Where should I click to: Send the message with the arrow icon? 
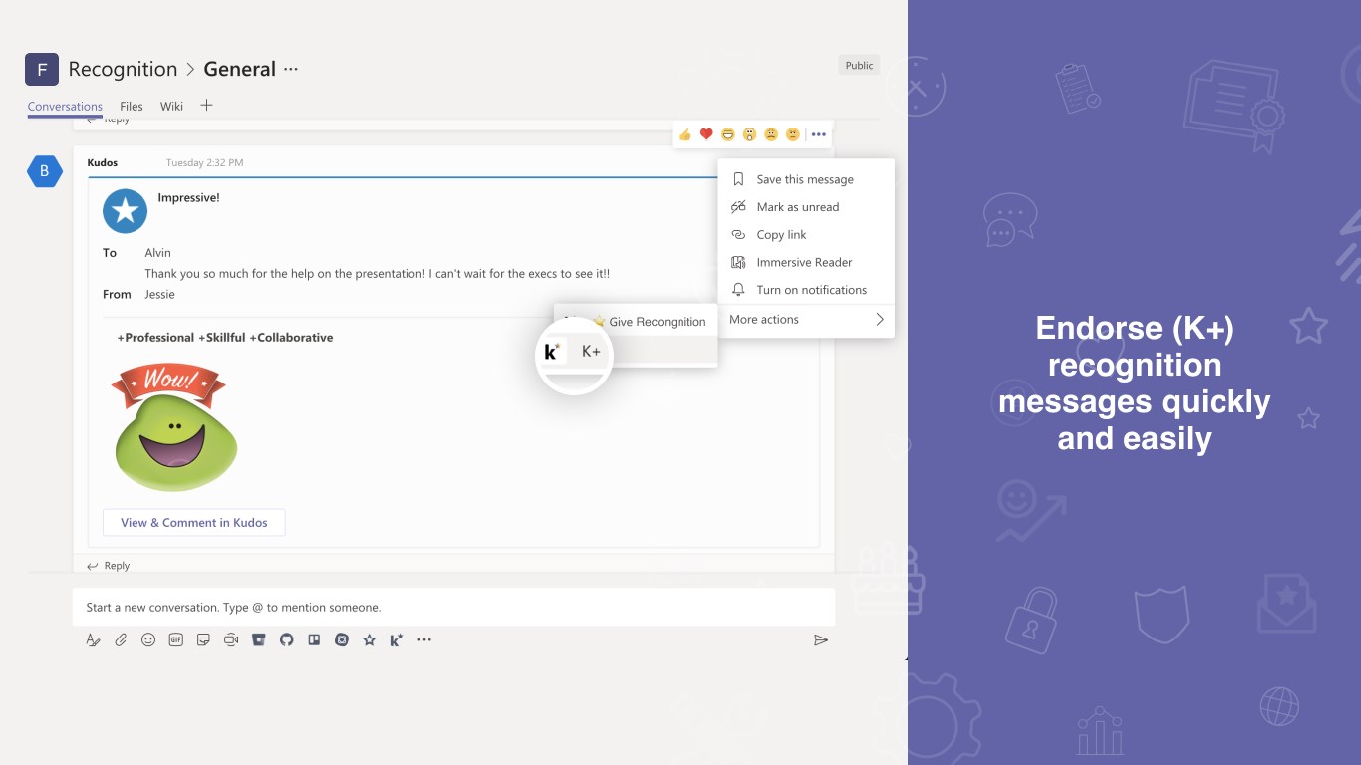(x=821, y=640)
